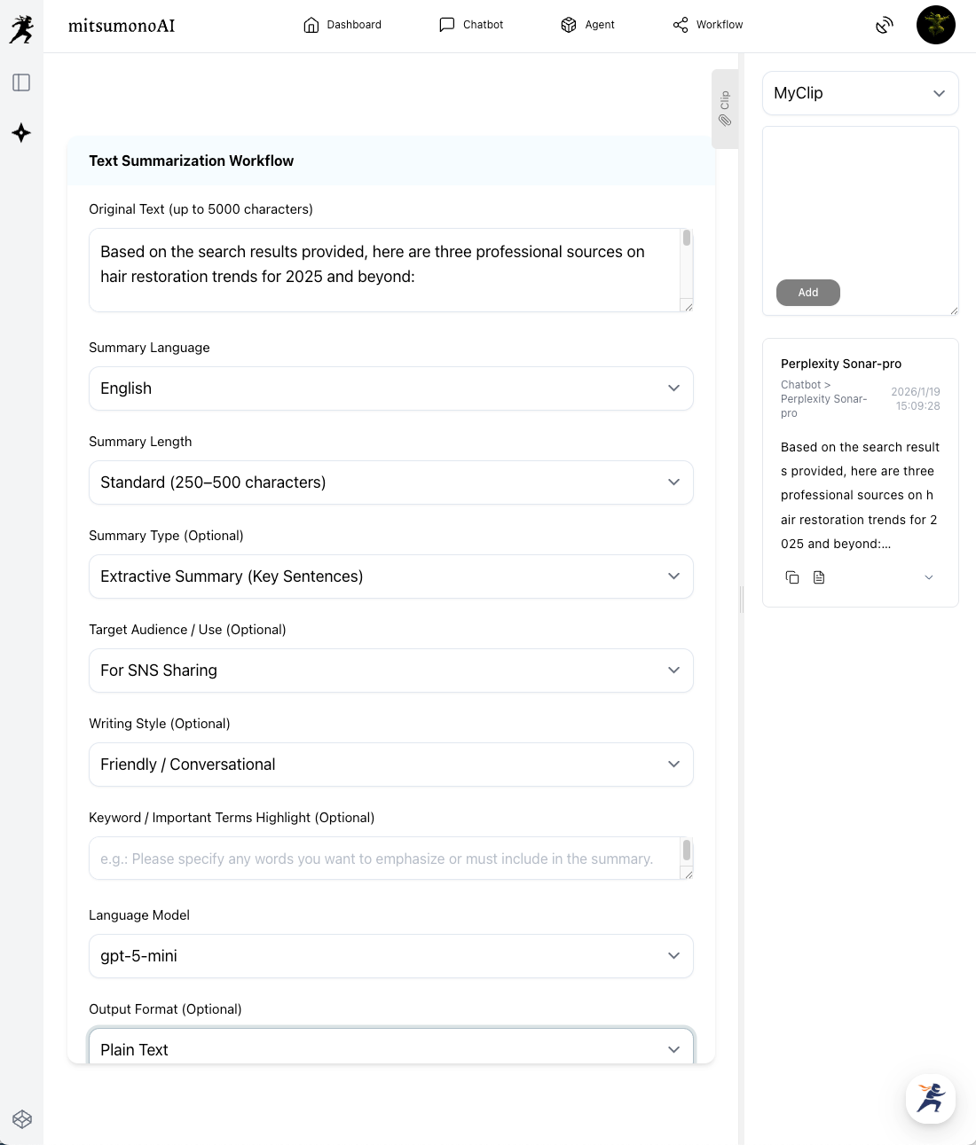The width and height of the screenshot is (976, 1145).
Task: Open the Summary Language dropdown
Action: 390,388
